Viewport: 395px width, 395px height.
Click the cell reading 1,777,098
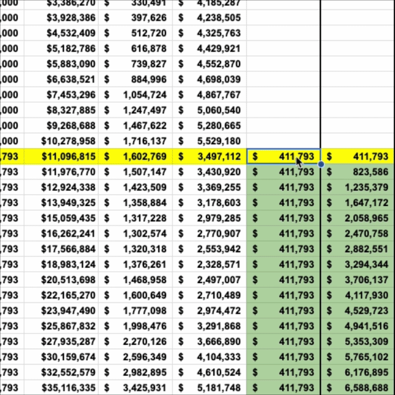(x=135, y=311)
